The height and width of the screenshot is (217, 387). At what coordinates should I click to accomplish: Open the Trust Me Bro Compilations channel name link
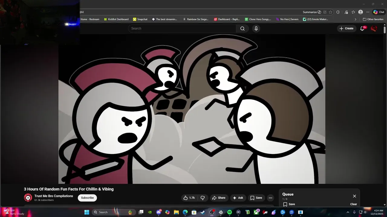(54, 196)
